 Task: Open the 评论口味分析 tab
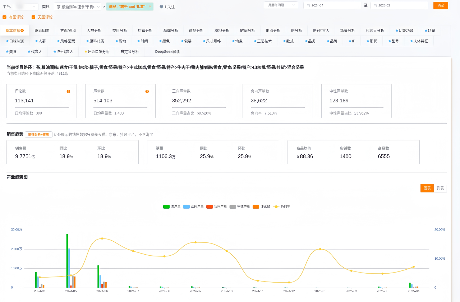[x=97, y=51]
